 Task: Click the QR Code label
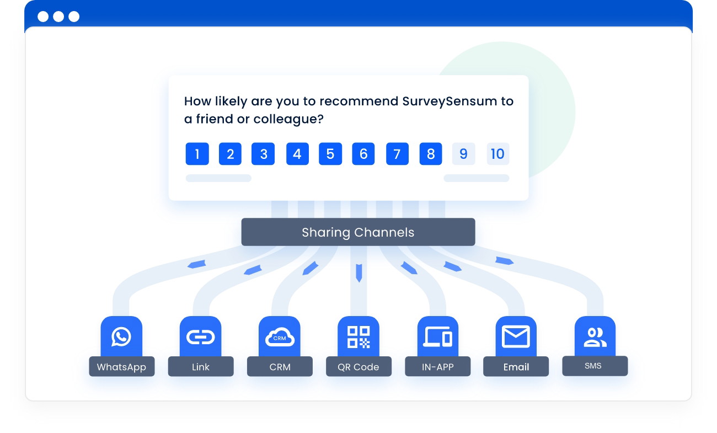click(358, 367)
